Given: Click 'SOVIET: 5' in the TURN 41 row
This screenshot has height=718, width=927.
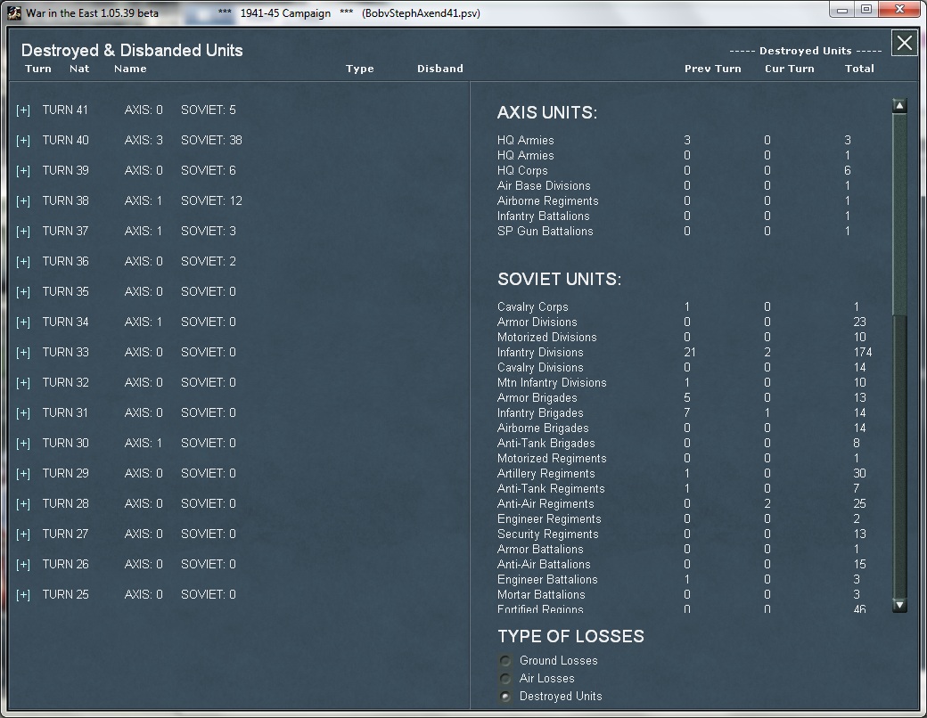Looking at the screenshot, I should coord(208,110).
